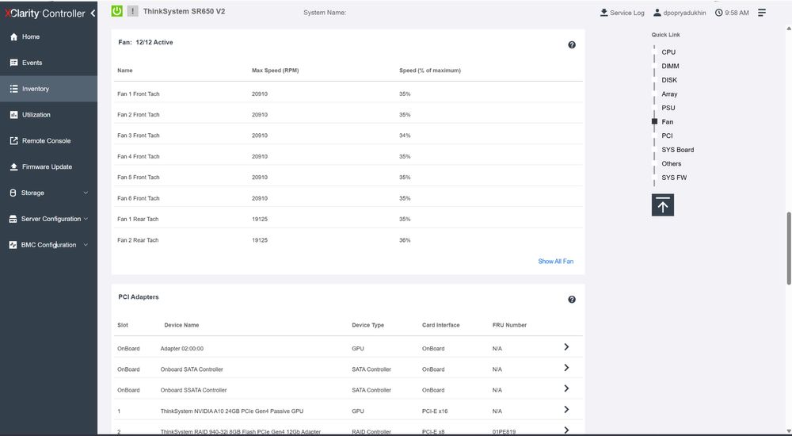Click the Utilization chart icon
Screen dimensions: 792x436
click(x=13, y=115)
